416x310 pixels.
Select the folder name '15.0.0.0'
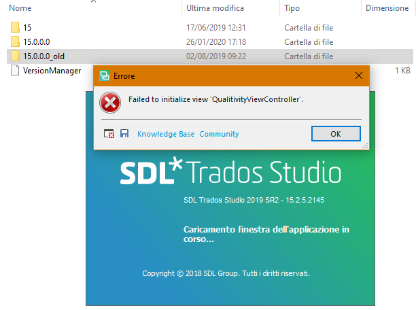click(x=37, y=42)
